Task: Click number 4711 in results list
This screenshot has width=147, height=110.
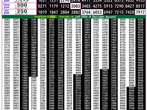Action: 78,20
